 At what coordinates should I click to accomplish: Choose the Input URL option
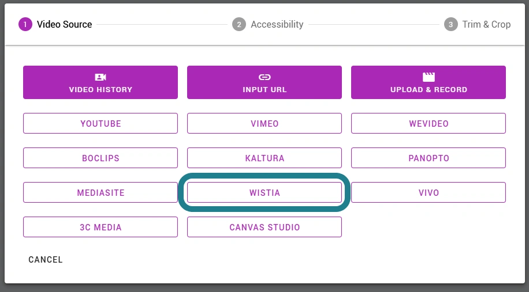pos(264,82)
